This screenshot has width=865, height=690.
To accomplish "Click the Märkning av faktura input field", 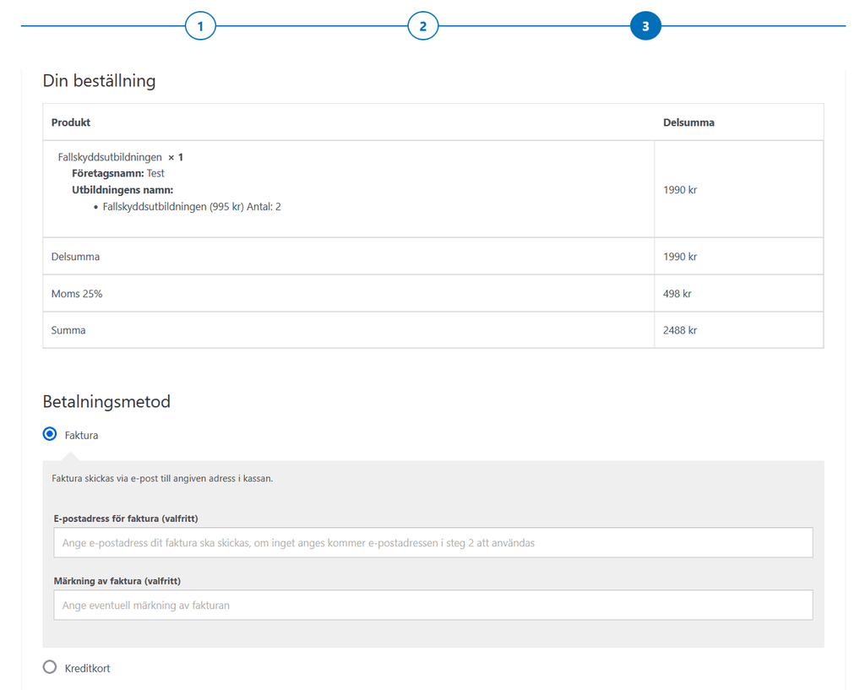I will [x=432, y=605].
